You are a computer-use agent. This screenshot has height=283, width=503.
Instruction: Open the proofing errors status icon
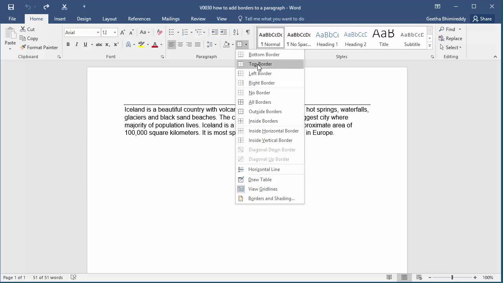73,277
